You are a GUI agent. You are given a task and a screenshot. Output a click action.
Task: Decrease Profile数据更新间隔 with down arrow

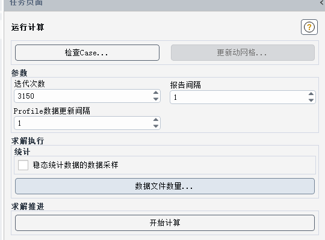(156, 126)
